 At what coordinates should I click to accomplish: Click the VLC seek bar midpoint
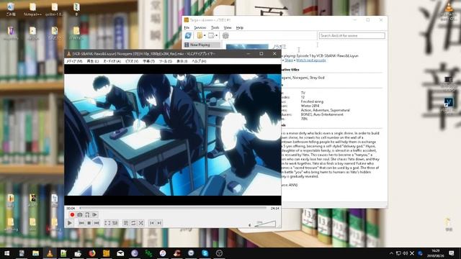click(x=173, y=208)
